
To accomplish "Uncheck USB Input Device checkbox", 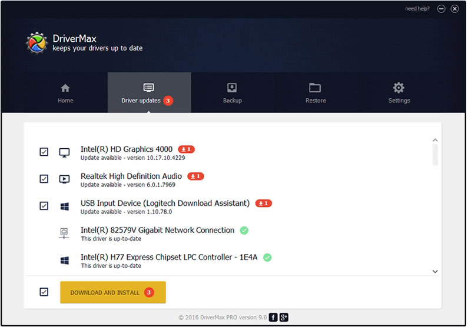I will 44,206.
